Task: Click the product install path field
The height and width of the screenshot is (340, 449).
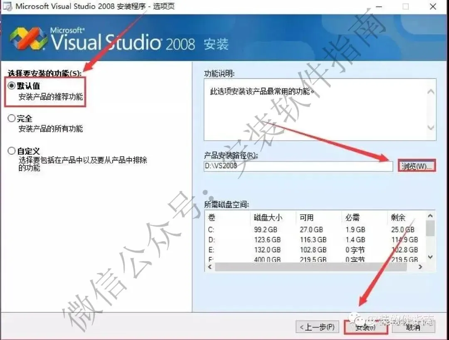Action: tap(299, 166)
